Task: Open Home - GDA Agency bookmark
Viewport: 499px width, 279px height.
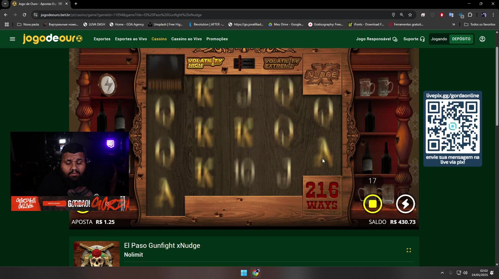Action: tap(127, 24)
